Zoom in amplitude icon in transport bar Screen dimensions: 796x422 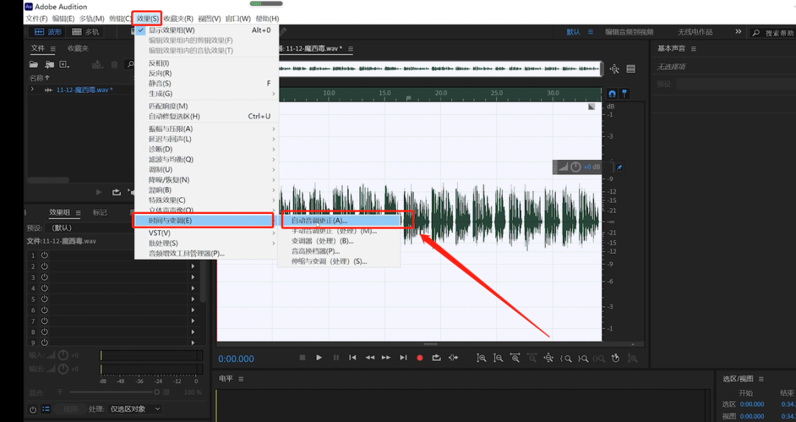coord(481,358)
